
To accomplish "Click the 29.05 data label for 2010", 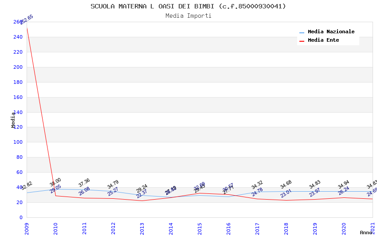I will click(x=55, y=189).
